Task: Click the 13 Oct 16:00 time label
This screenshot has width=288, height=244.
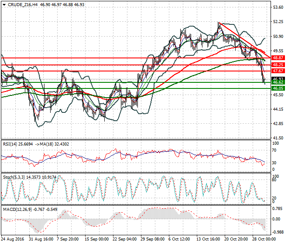Action: pos(209,239)
